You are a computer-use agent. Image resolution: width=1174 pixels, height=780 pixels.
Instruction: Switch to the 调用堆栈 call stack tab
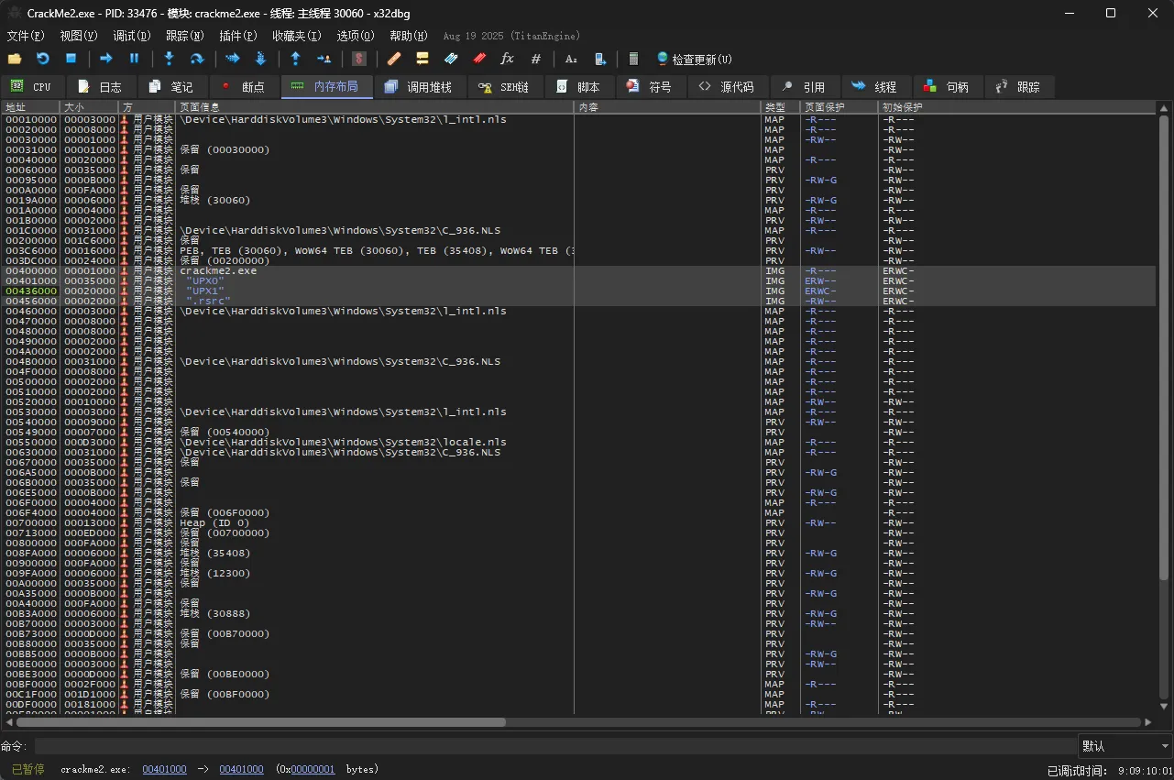[420, 87]
